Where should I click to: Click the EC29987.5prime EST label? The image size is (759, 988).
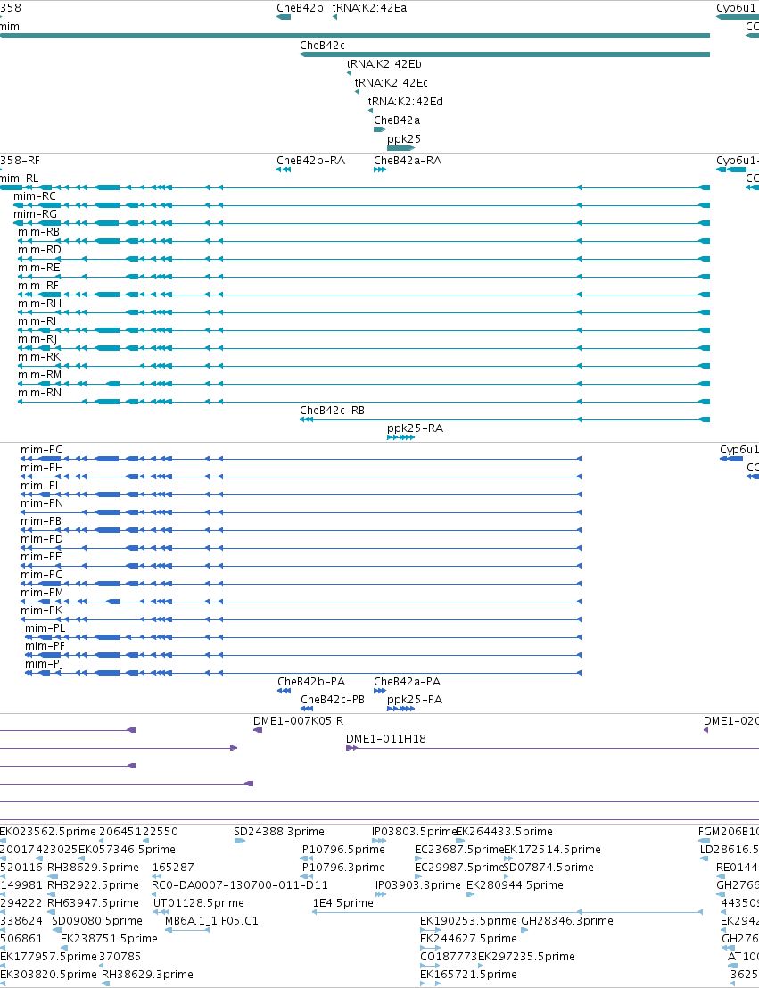pos(459,868)
